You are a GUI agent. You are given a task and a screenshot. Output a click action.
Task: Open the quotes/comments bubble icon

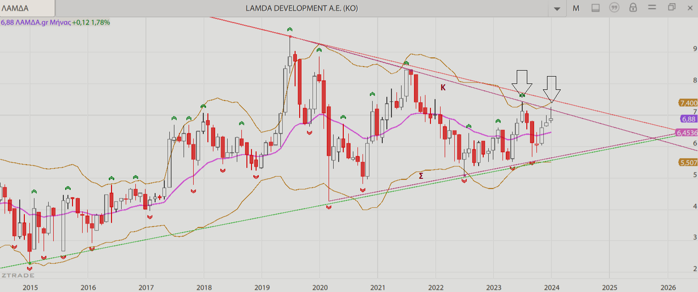[614, 8]
